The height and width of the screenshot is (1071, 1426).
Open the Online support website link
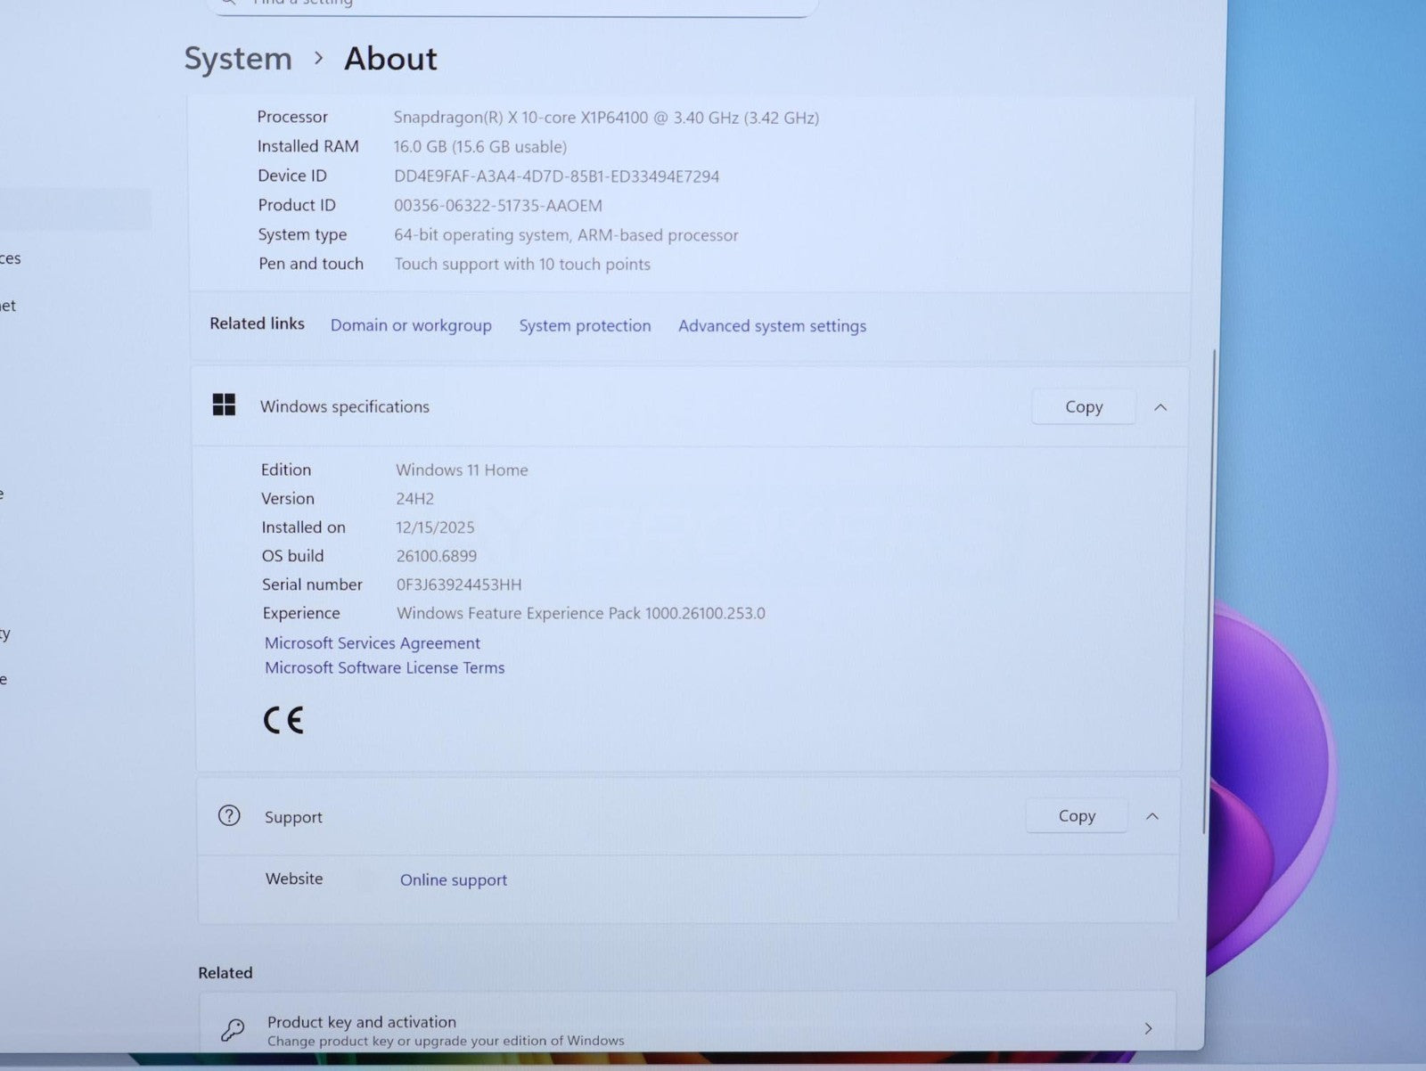(453, 880)
